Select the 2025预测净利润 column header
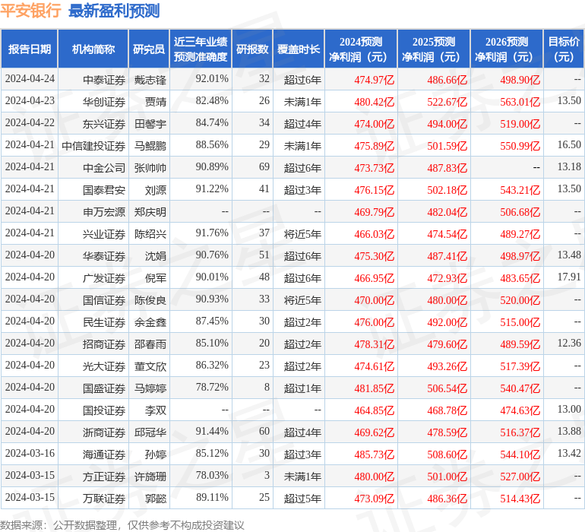585x532 pixels. [434, 49]
